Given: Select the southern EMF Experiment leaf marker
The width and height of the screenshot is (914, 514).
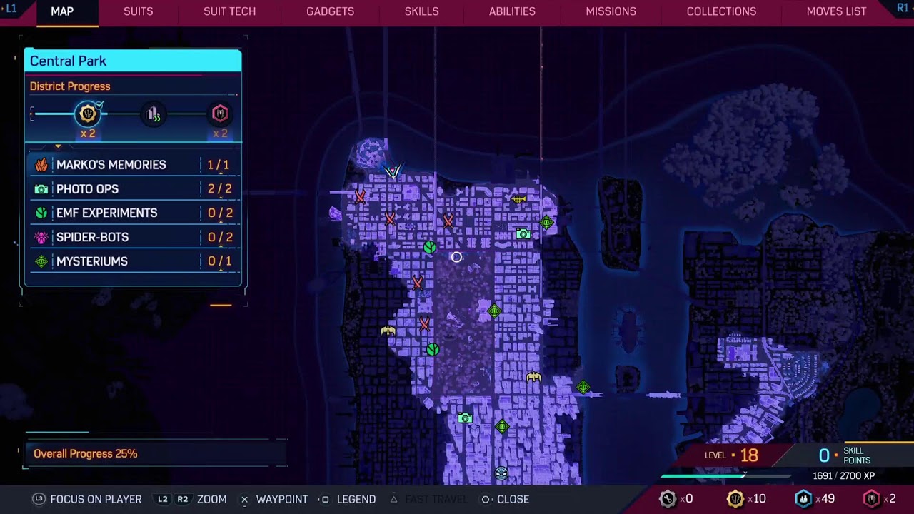Looking at the screenshot, I should click(x=433, y=350).
